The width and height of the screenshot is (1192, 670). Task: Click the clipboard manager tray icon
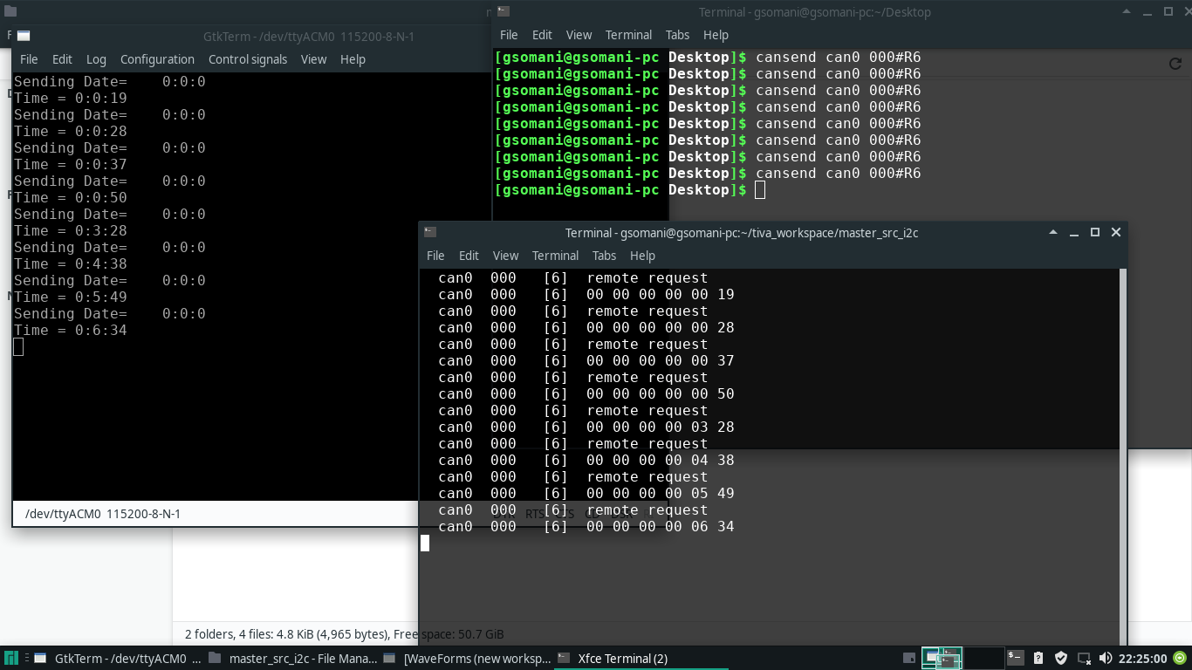coord(1038,659)
